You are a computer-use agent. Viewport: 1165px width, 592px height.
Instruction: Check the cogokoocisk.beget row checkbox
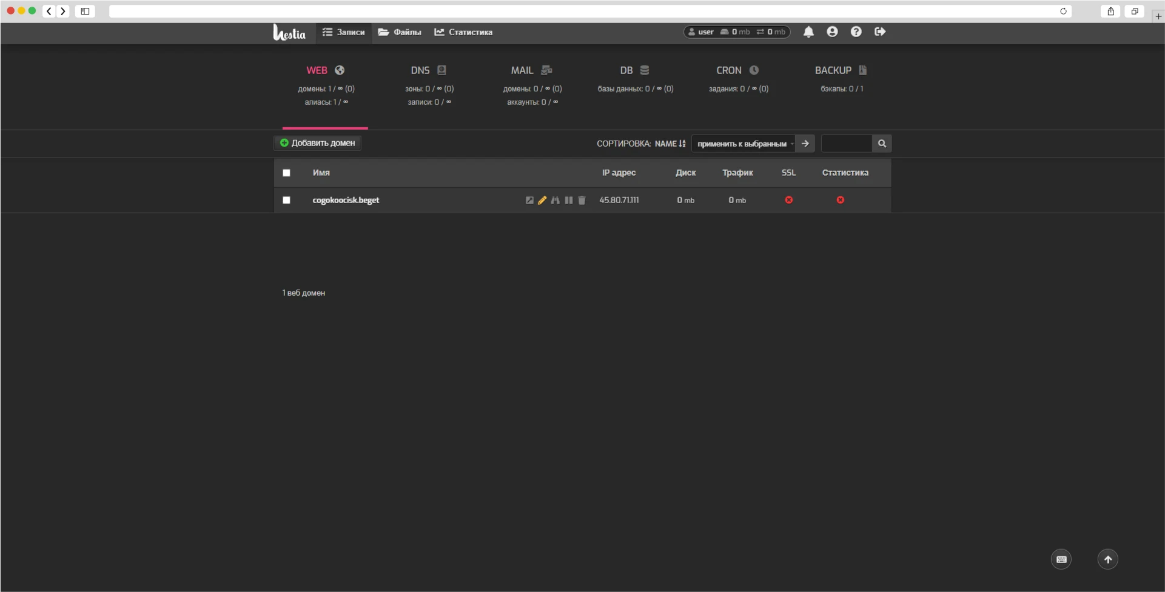(x=286, y=201)
